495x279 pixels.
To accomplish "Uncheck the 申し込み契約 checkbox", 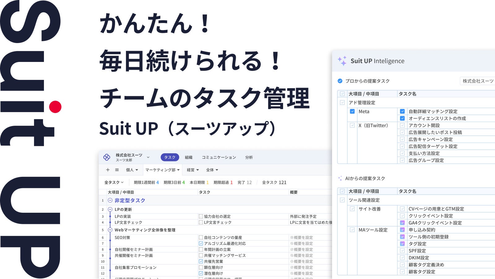I will tap(402, 230).
